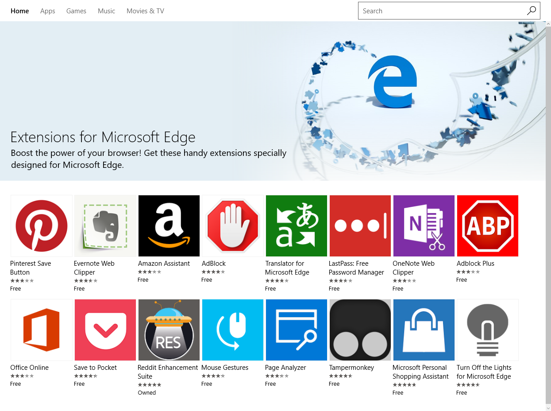Select the Adblock Plus ABP icon
The height and width of the screenshot is (411, 551).
[488, 226]
